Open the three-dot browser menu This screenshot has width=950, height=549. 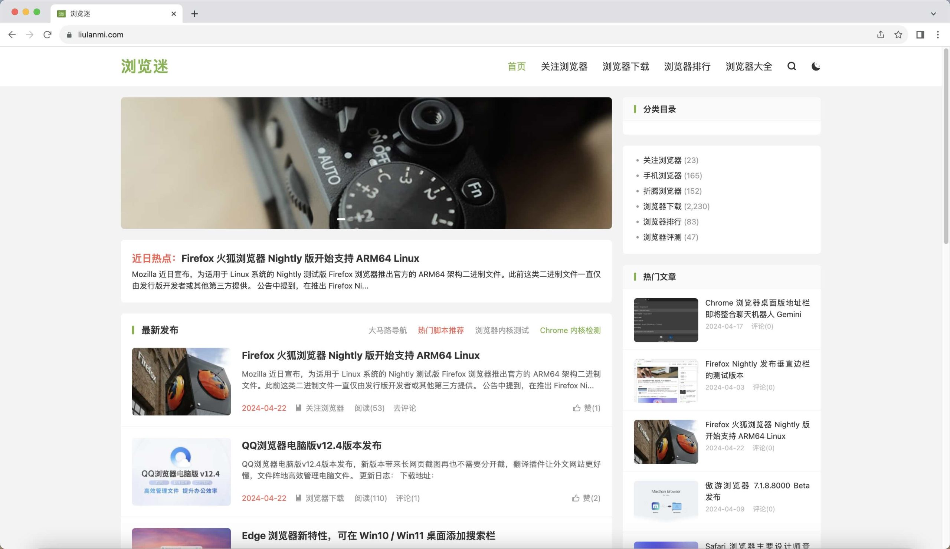pos(938,34)
